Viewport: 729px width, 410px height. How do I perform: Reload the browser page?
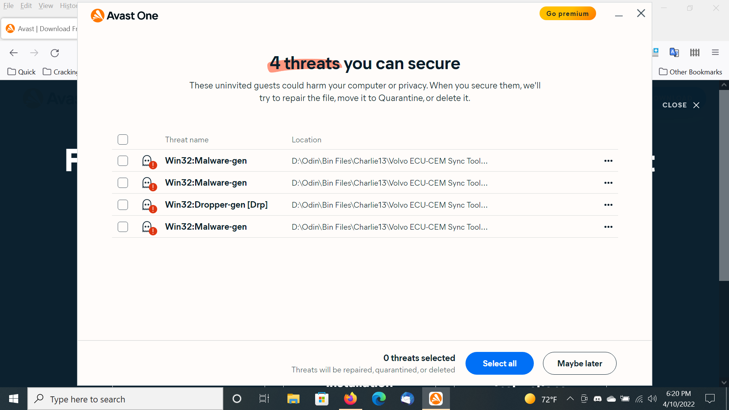55,53
